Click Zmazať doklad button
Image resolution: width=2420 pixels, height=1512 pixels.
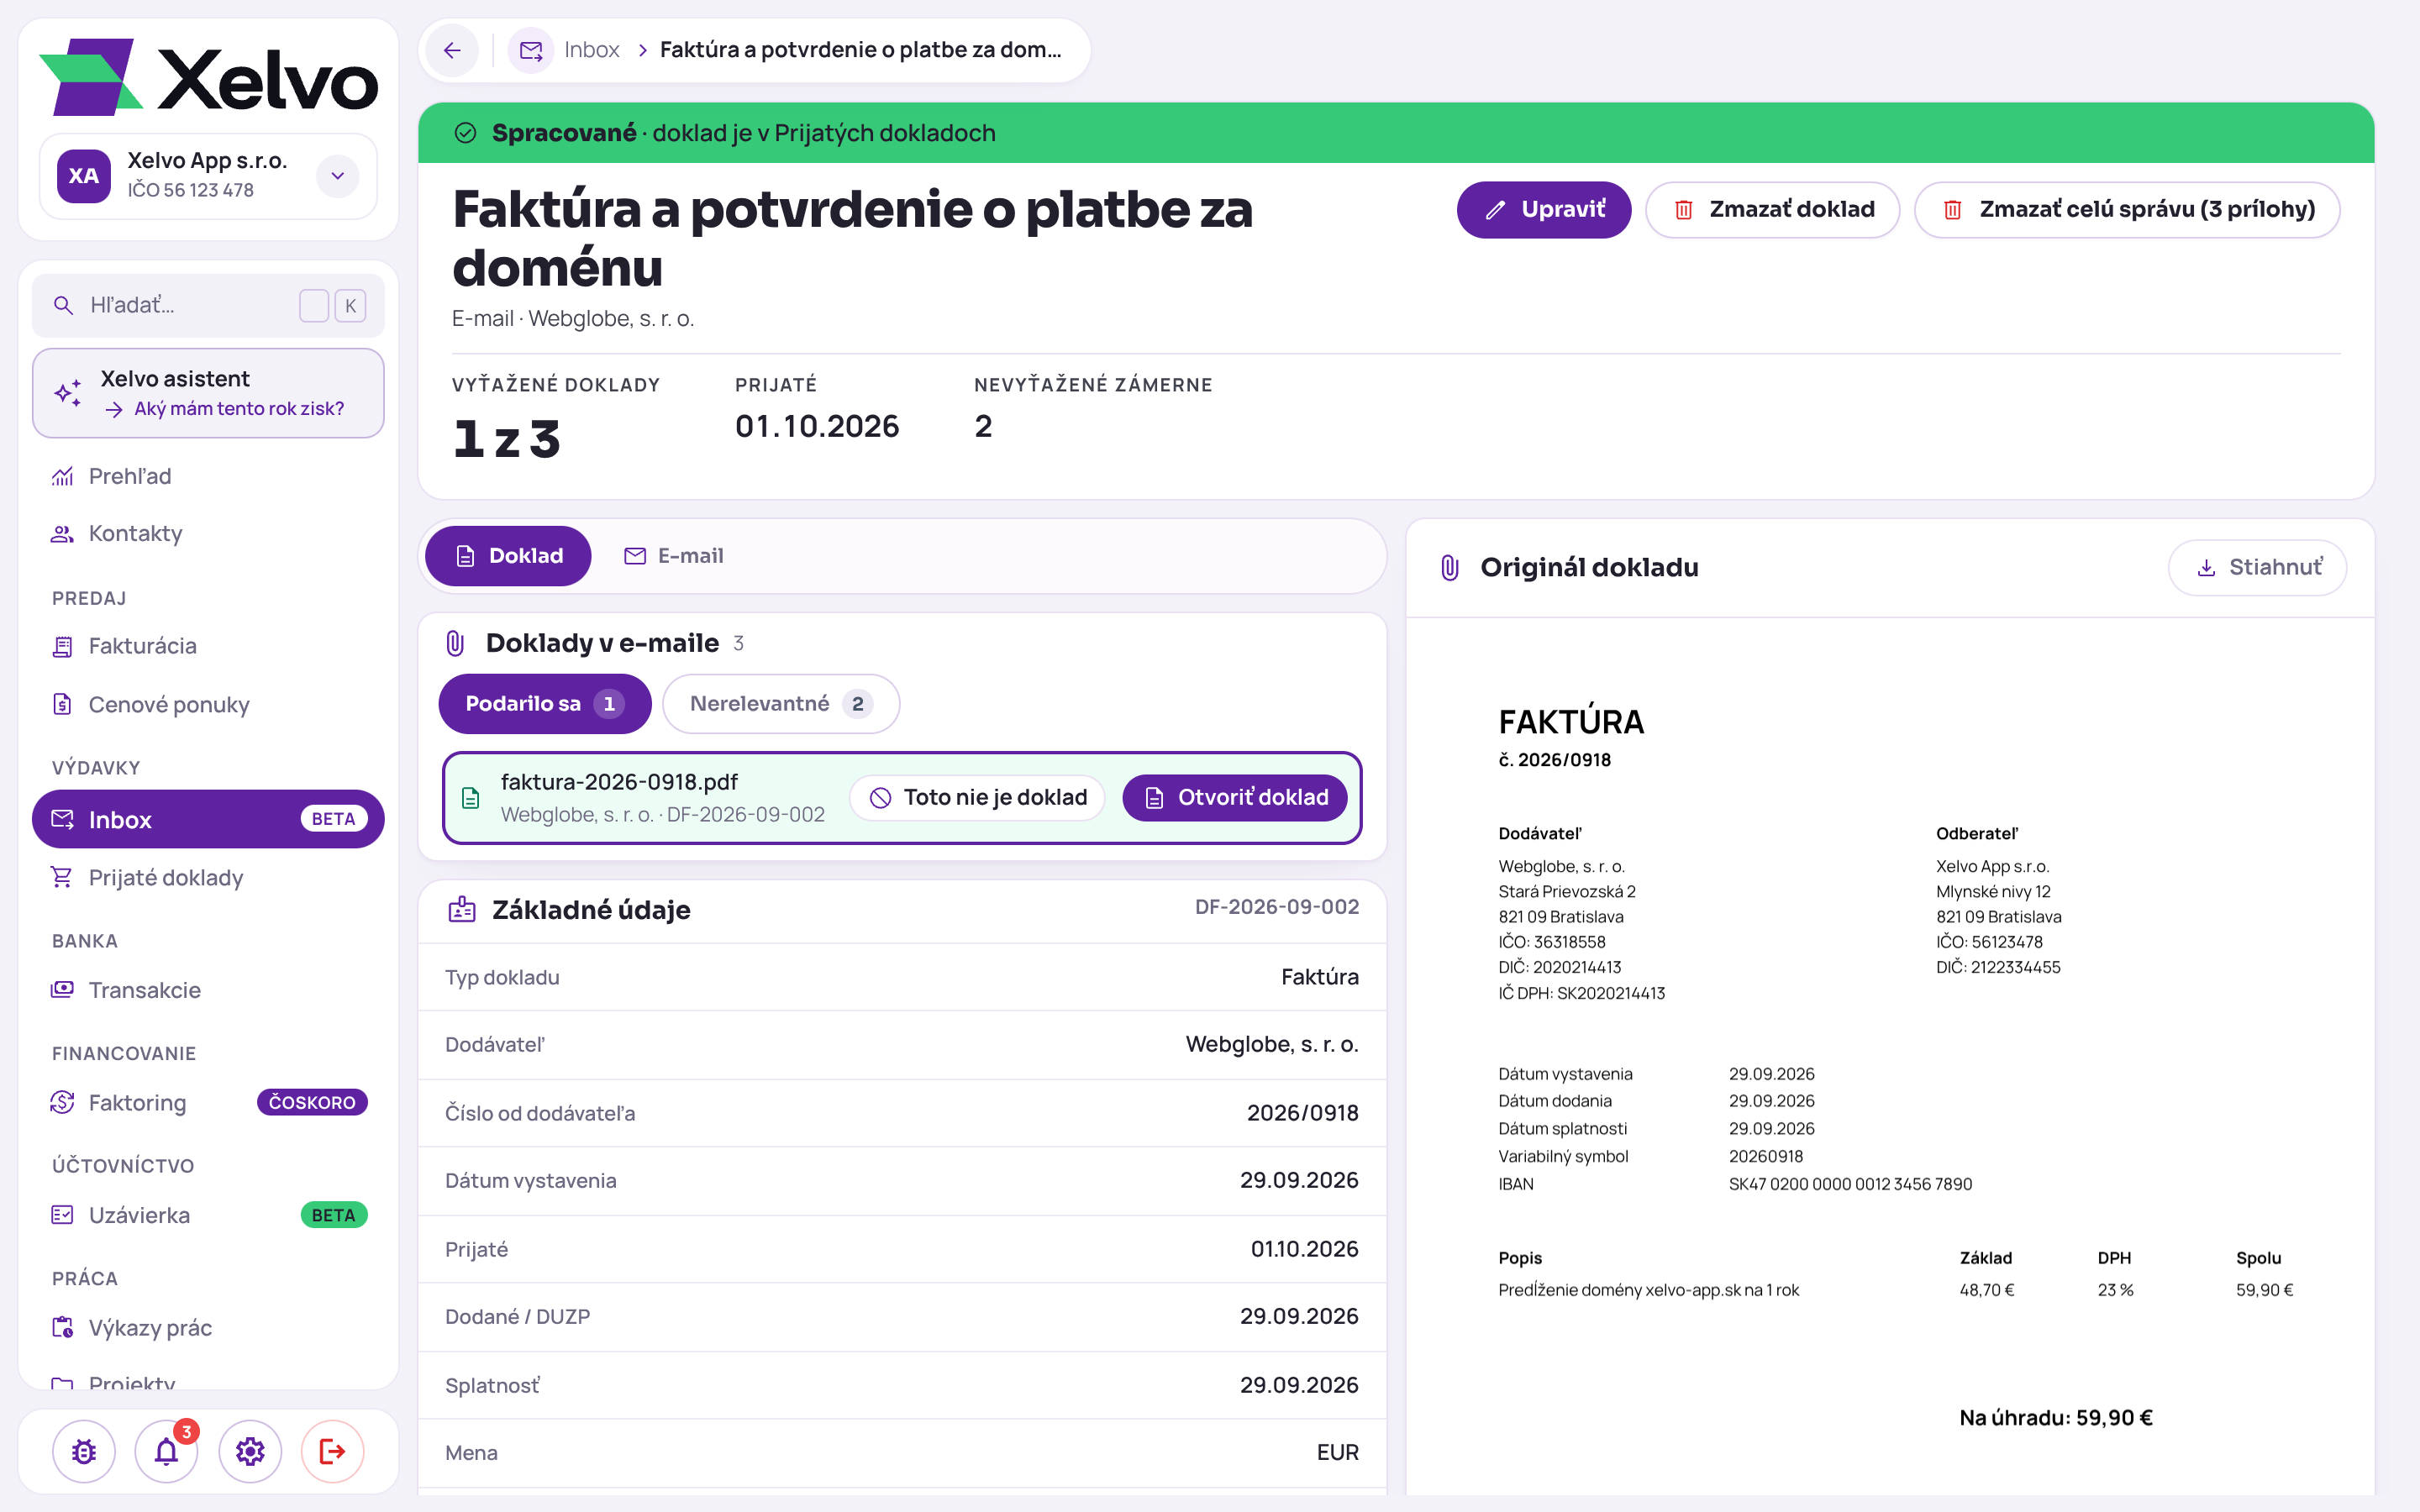(x=1773, y=210)
